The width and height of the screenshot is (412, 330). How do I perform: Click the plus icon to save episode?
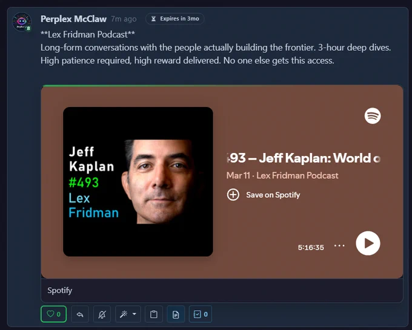233,195
